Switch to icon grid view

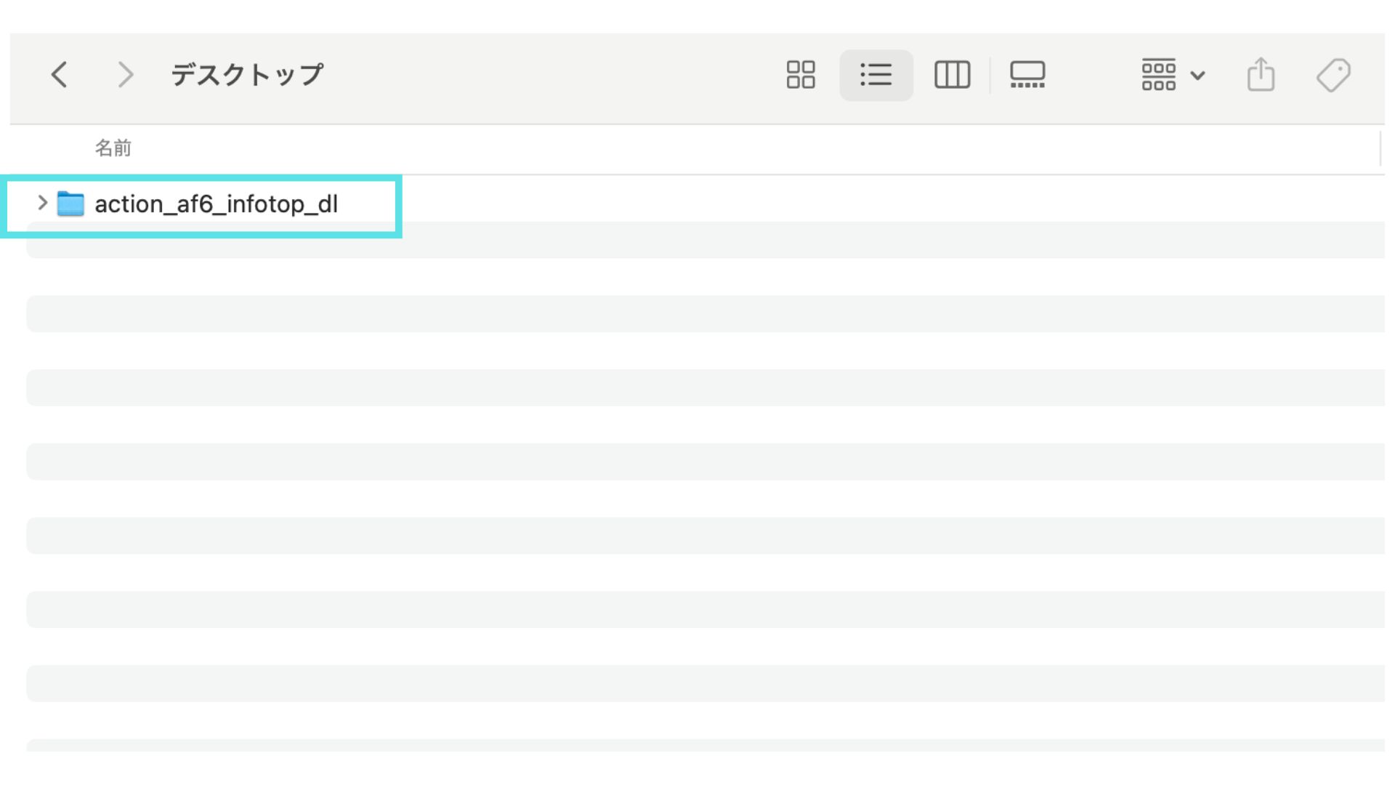click(801, 74)
